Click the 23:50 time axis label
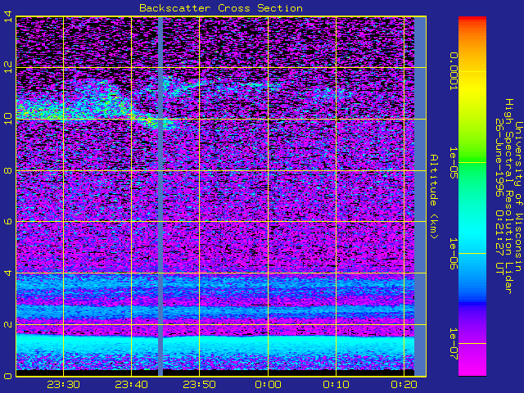This screenshot has width=524, height=393. point(200,385)
